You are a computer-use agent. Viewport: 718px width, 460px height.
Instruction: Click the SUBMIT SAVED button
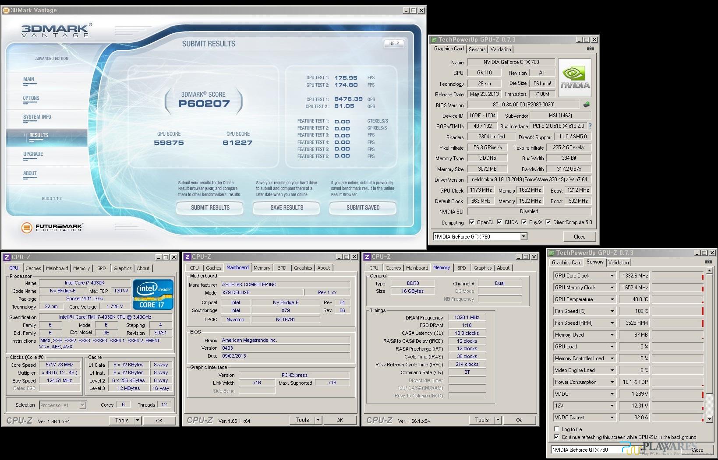click(363, 208)
